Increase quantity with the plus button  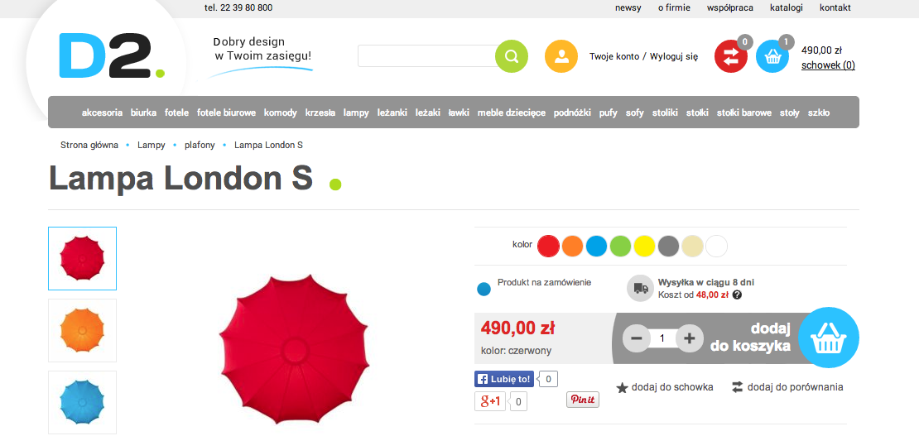point(690,338)
